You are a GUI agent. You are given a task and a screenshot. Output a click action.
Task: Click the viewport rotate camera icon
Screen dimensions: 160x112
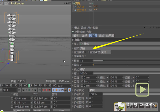[x=68, y=3]
